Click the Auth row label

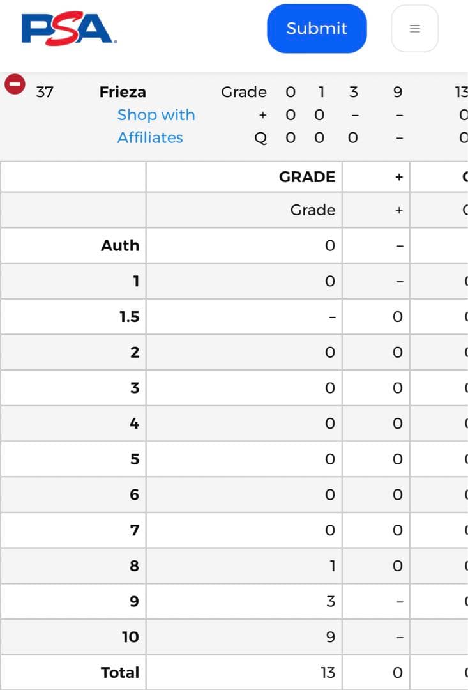tap(120, 245)
